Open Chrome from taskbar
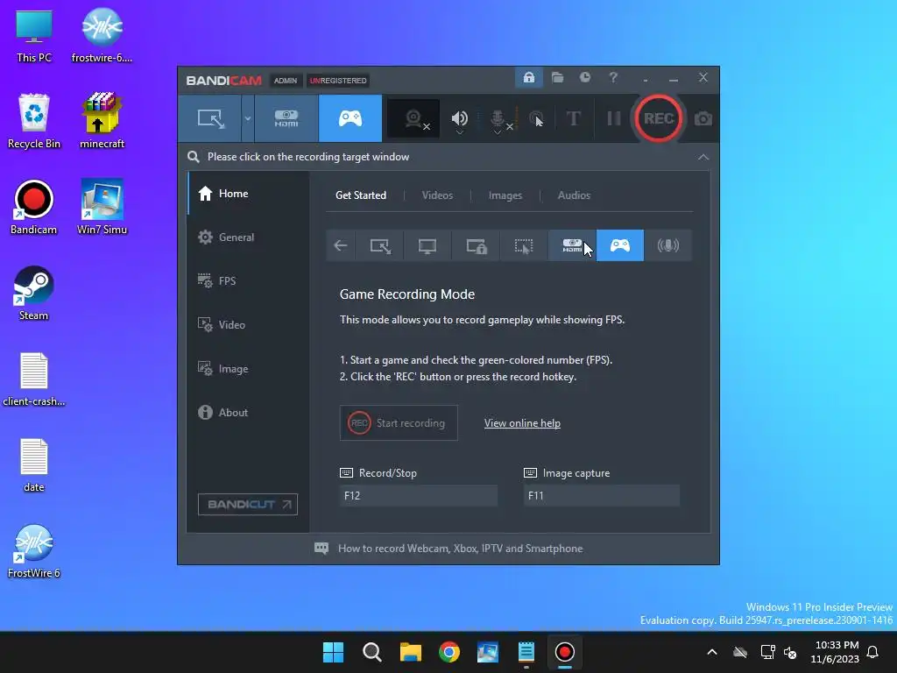 click(x=449, y=652)
